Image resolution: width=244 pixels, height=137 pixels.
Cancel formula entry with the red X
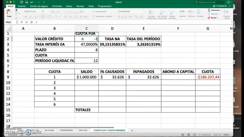click(22, 22)
